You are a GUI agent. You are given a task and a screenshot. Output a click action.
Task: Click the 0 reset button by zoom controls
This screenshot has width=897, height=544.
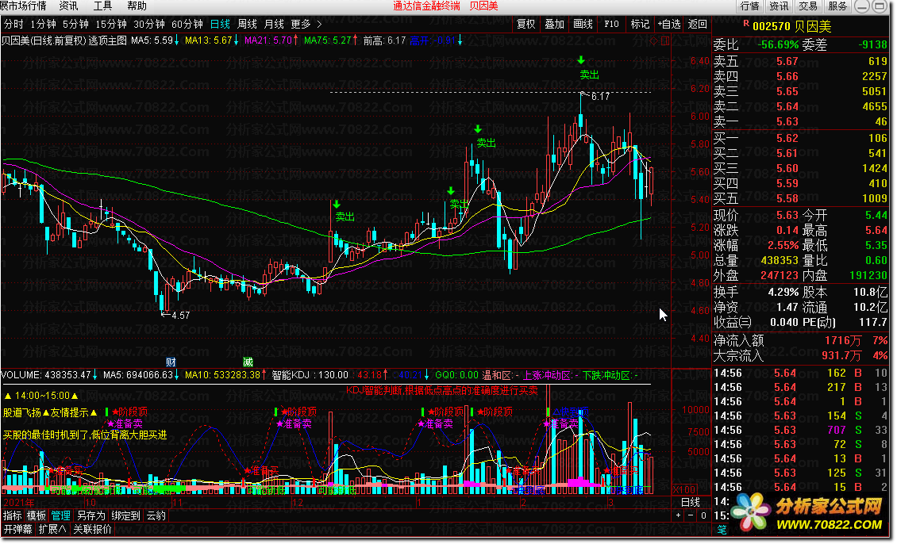[x=703, y=516]
